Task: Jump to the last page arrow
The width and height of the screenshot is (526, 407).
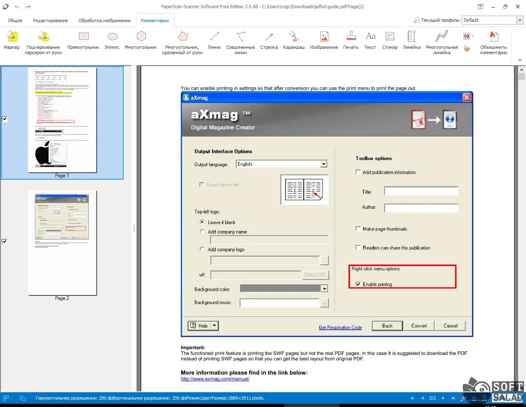Action: pos(453,398)
